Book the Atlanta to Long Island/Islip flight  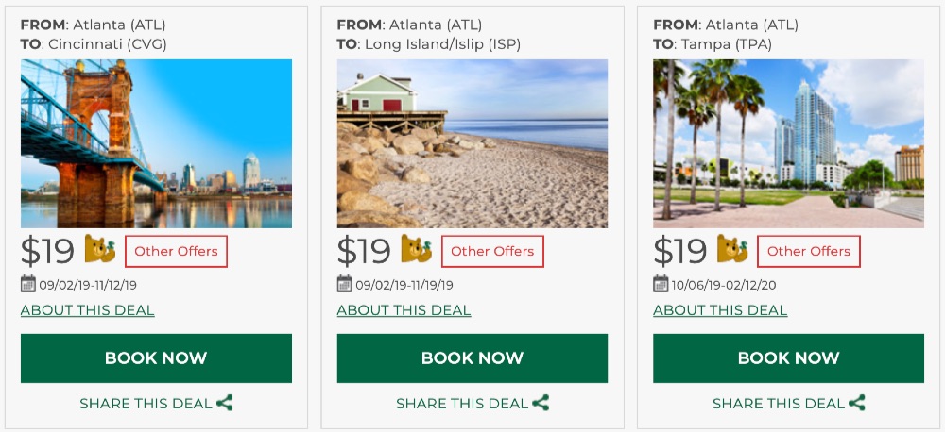tap(472, 358)
